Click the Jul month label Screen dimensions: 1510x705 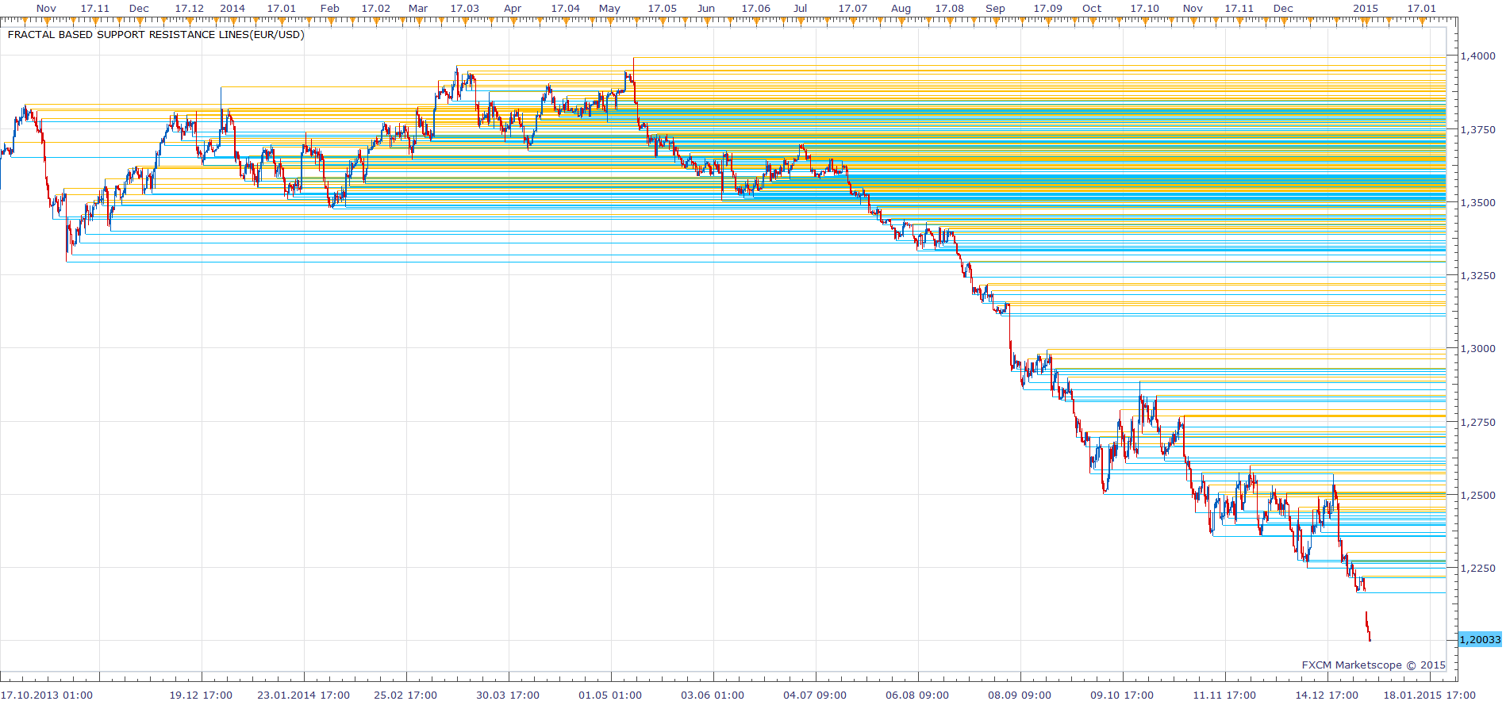[x=801, y=8]
